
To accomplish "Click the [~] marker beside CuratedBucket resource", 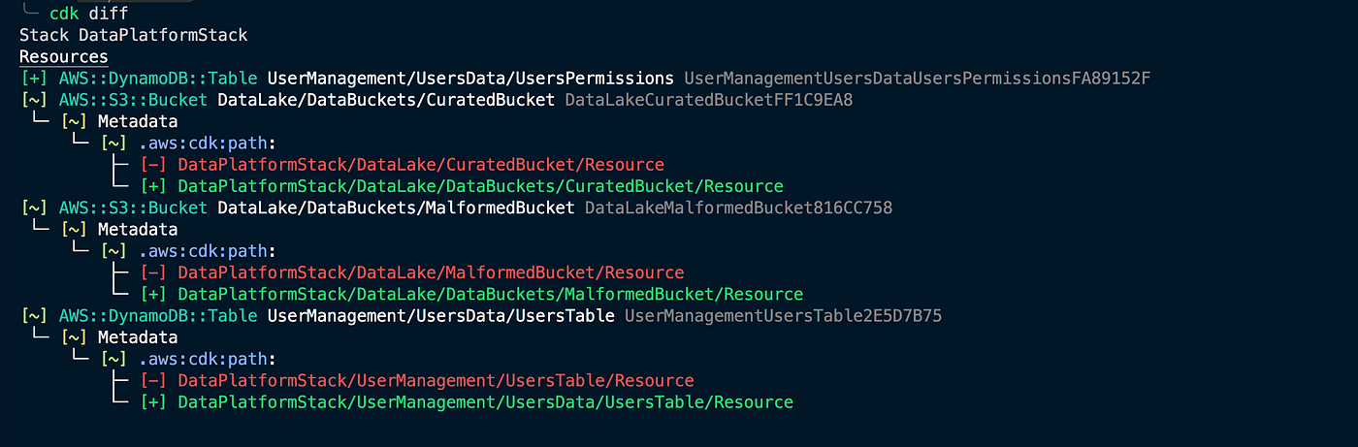I will [x=34, y=100].
